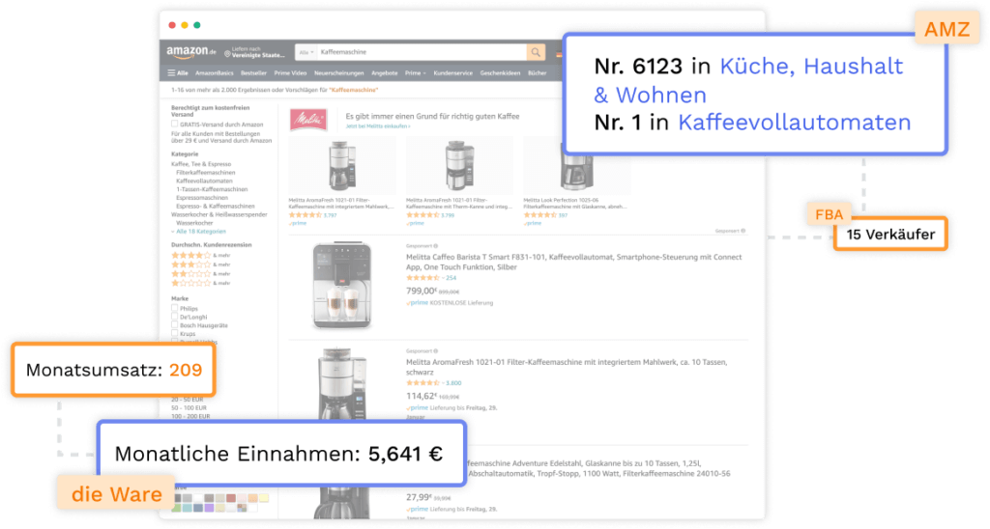Check the Philips brand filter
This screenshot has width=990, height=529.
[174, 308]
